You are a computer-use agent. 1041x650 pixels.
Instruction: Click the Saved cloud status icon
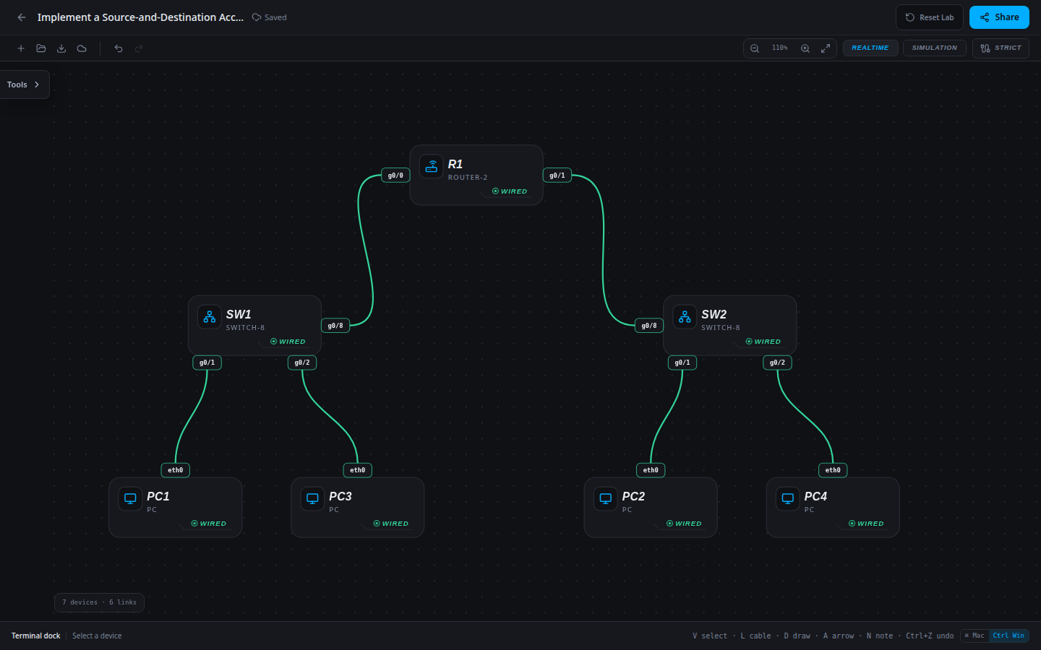point(257,17)
